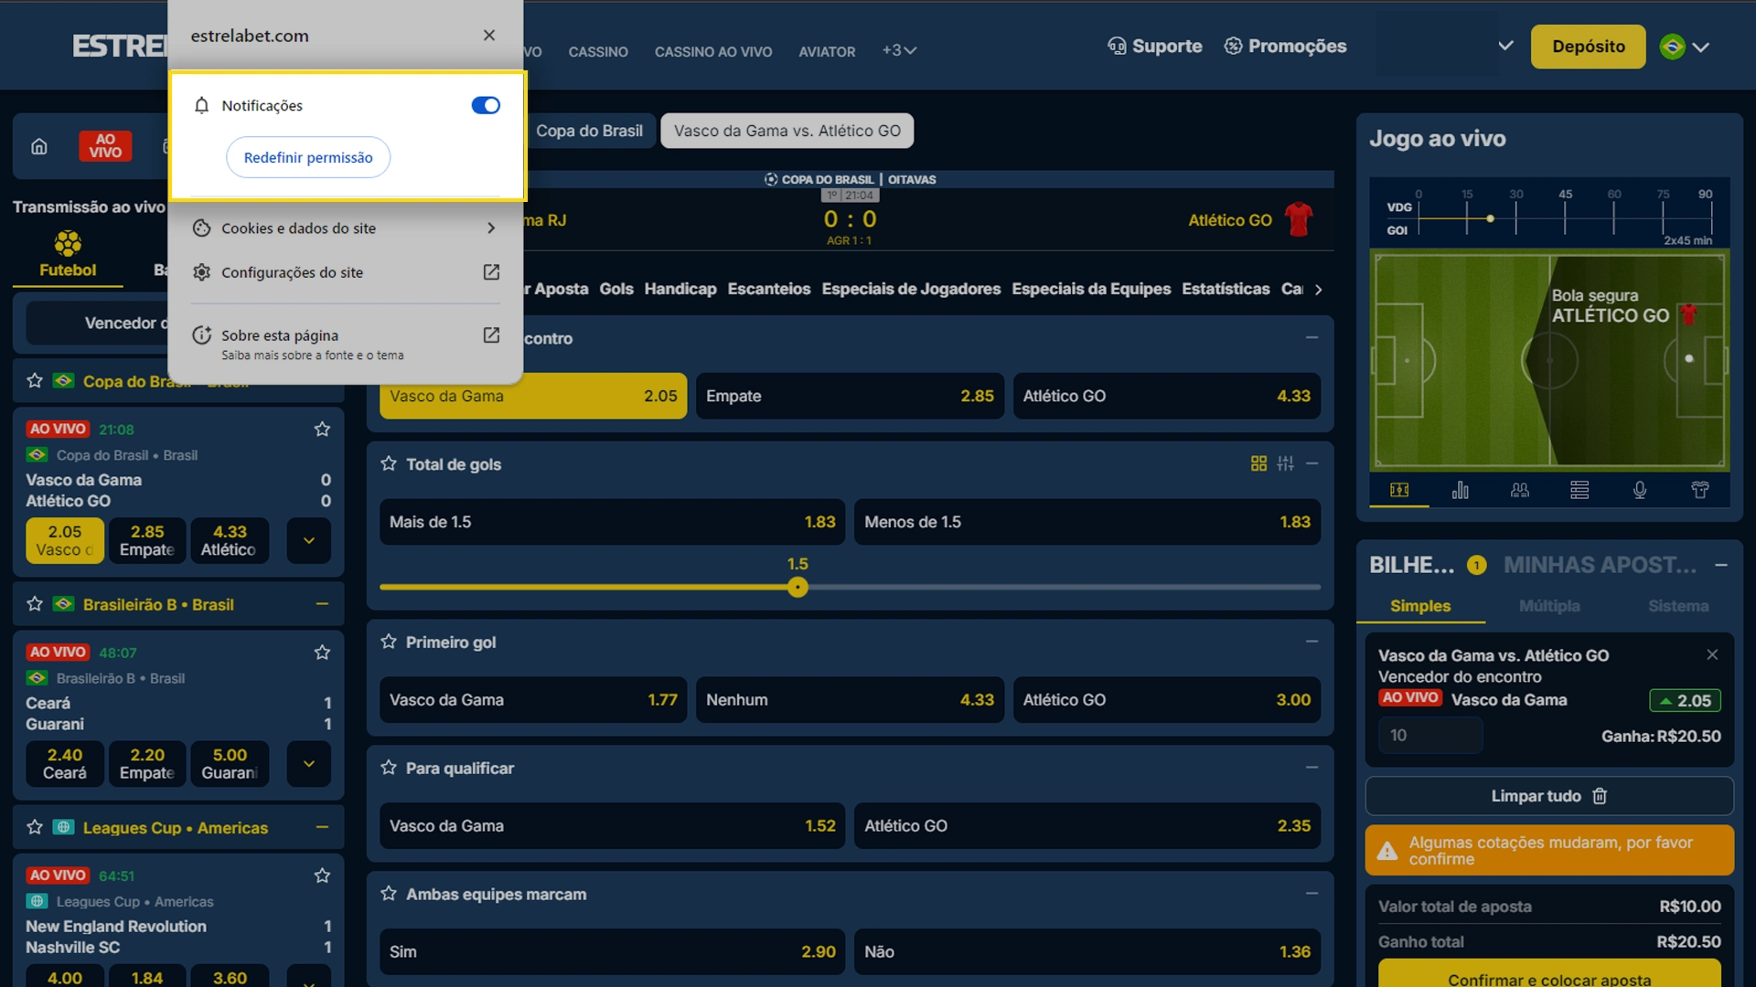Expand more odds for Vasco da Gama match
The image size is (1756, 987).
coord(309,540)
